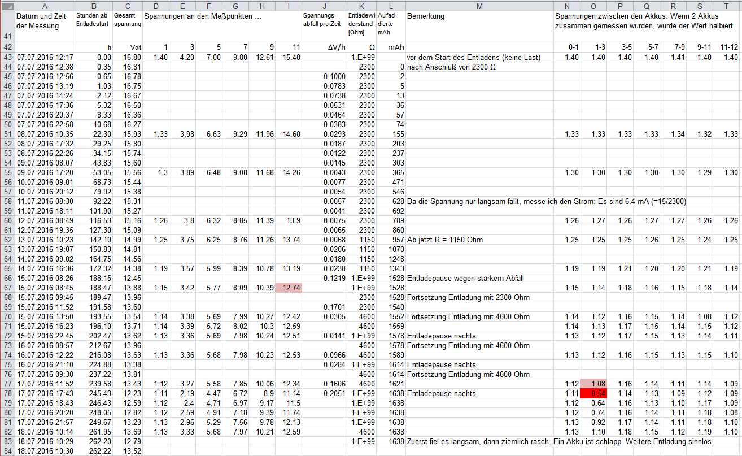This screenshot has width=742, height=456.
Task: Select column T by clicking its header
Action: (x=726, y=6)
